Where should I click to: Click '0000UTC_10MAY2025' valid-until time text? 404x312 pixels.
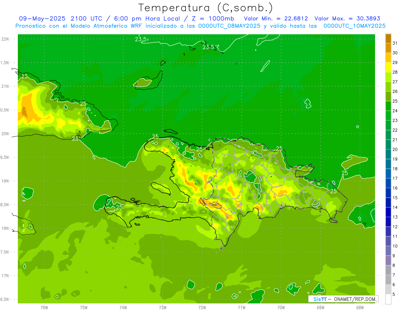coord(355,26)
